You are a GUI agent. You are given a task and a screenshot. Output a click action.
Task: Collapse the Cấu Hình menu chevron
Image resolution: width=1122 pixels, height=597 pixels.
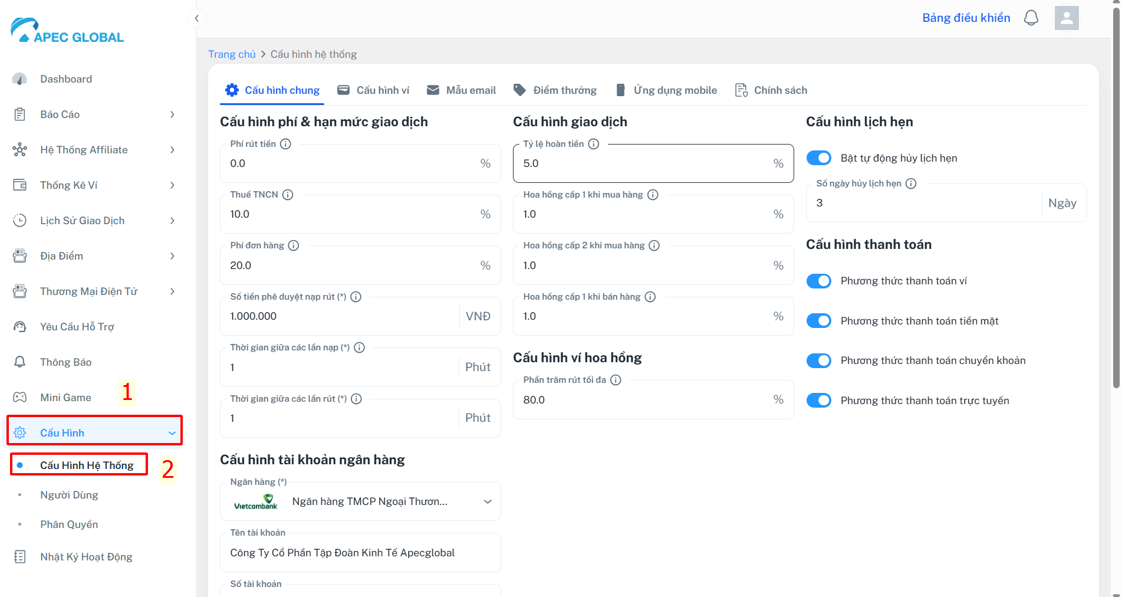172,433
